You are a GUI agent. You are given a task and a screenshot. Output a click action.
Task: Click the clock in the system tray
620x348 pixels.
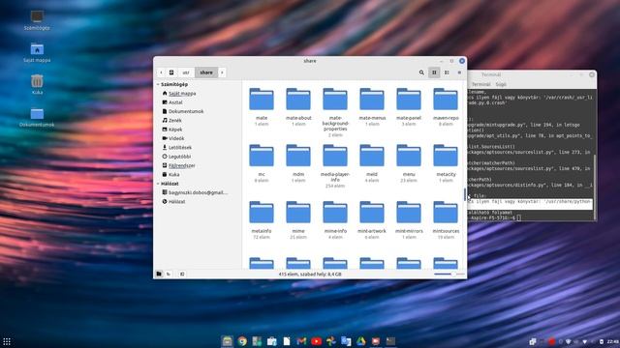(613, 341)
